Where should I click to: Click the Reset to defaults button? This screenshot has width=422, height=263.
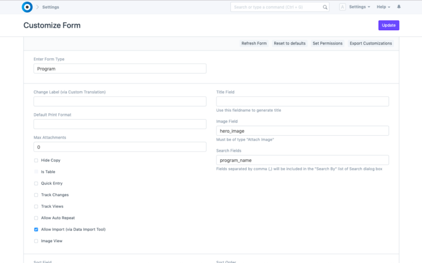[290, 43]
